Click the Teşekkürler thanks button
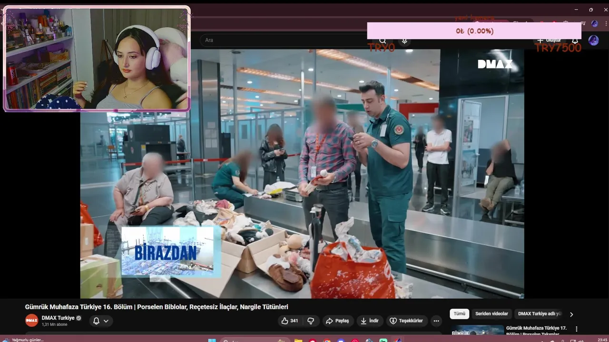Screen dimensions: 609x342 pyautogui.click(x=406, y=321)
